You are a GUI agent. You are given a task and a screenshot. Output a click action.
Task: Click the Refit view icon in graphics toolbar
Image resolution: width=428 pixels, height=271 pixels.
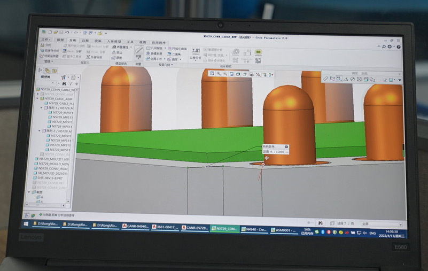click(212, 73)
